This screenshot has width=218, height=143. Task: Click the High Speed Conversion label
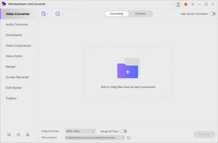(x=194, y=14)
